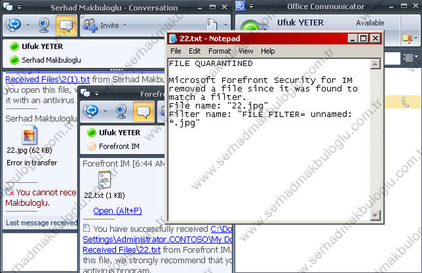Click the alert folder icon in Office Communicator
Screen dimensions: 422x273
(407, 38)
